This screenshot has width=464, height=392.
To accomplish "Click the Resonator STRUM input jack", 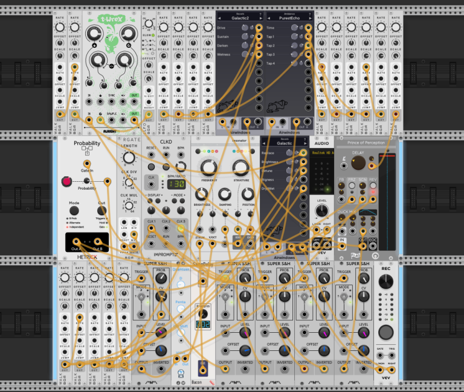I will (x=200, y=244).
